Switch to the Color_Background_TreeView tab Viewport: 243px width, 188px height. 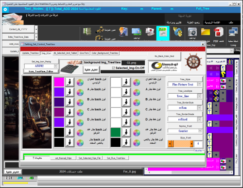tap(105, 53)
